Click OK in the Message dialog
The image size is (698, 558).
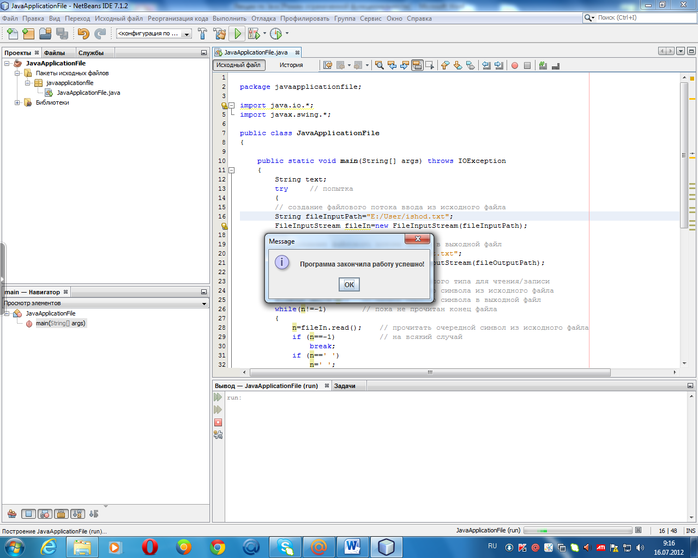[x=349, y=284]
